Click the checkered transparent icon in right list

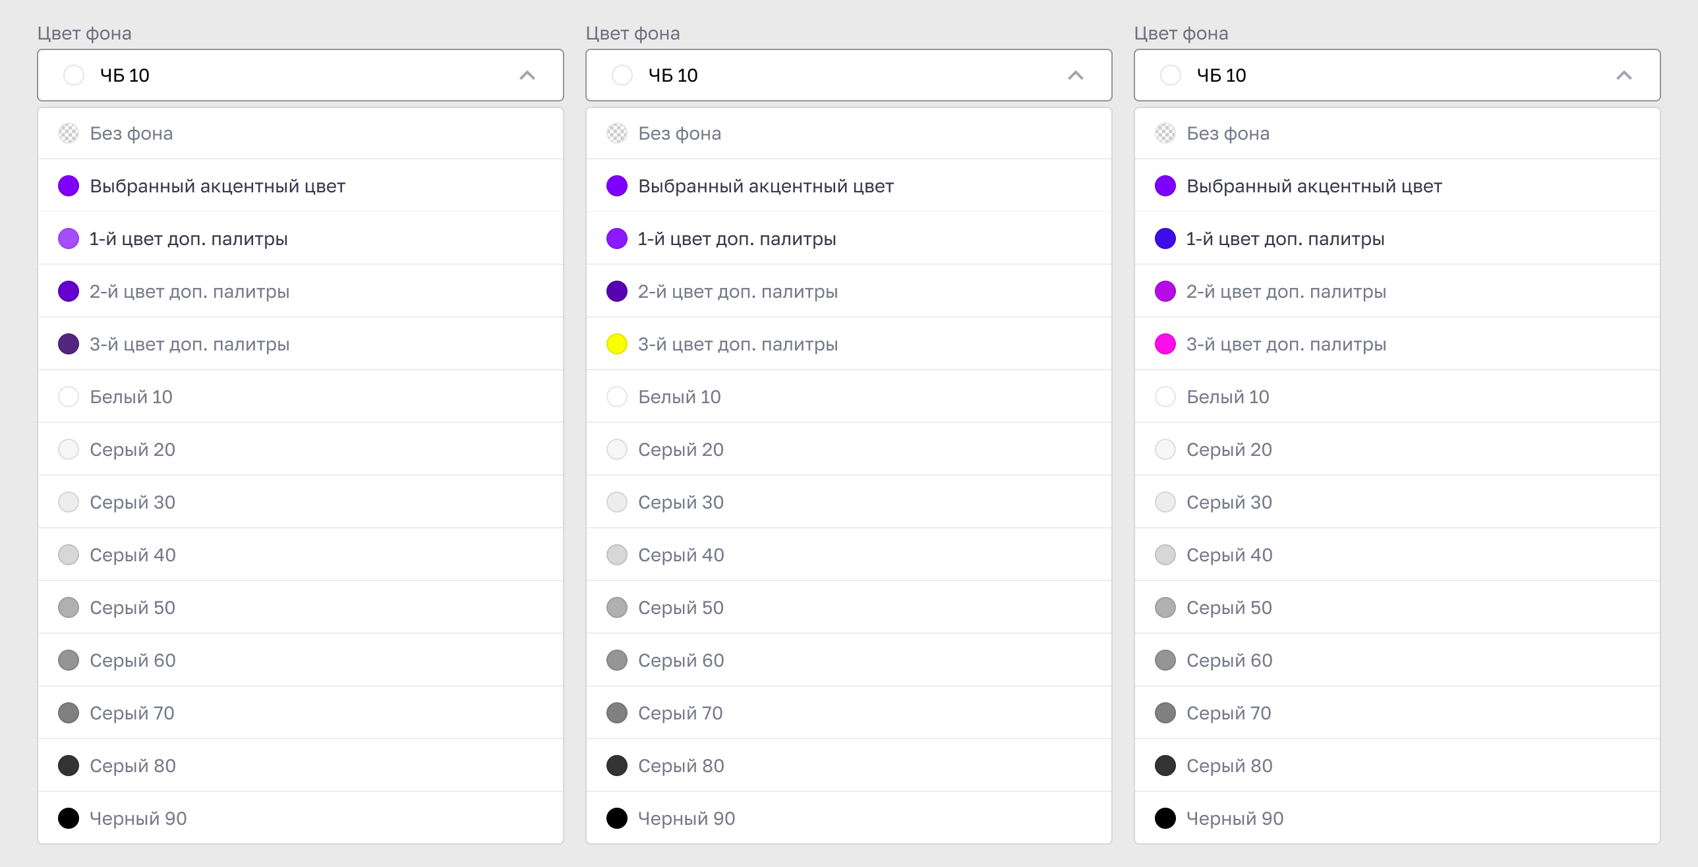[x=1165, y=133]
